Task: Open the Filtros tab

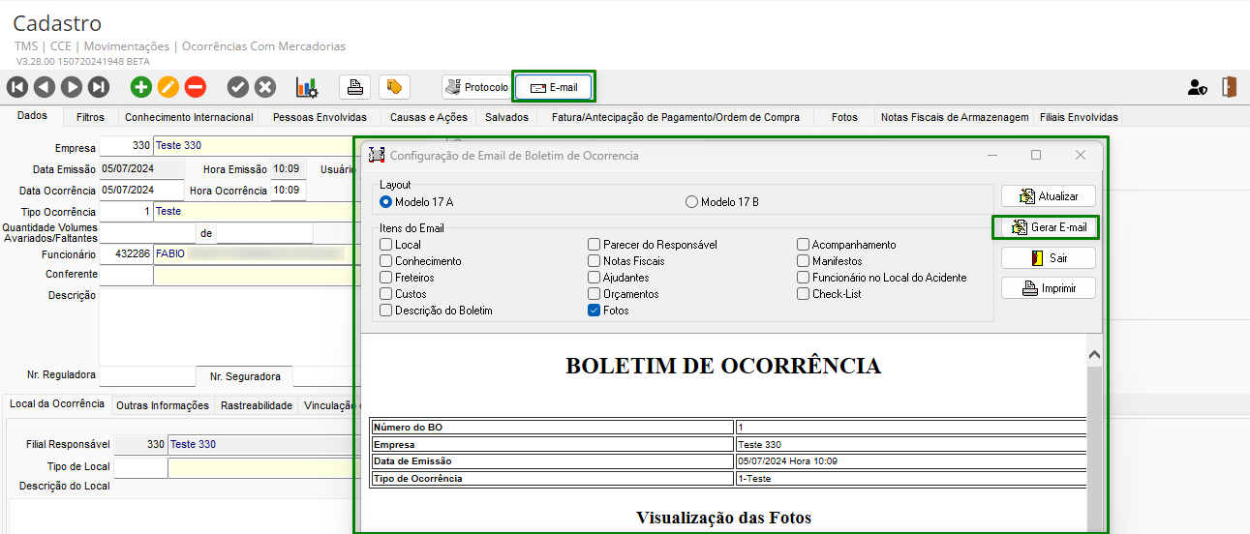Action: pos(90,117)
